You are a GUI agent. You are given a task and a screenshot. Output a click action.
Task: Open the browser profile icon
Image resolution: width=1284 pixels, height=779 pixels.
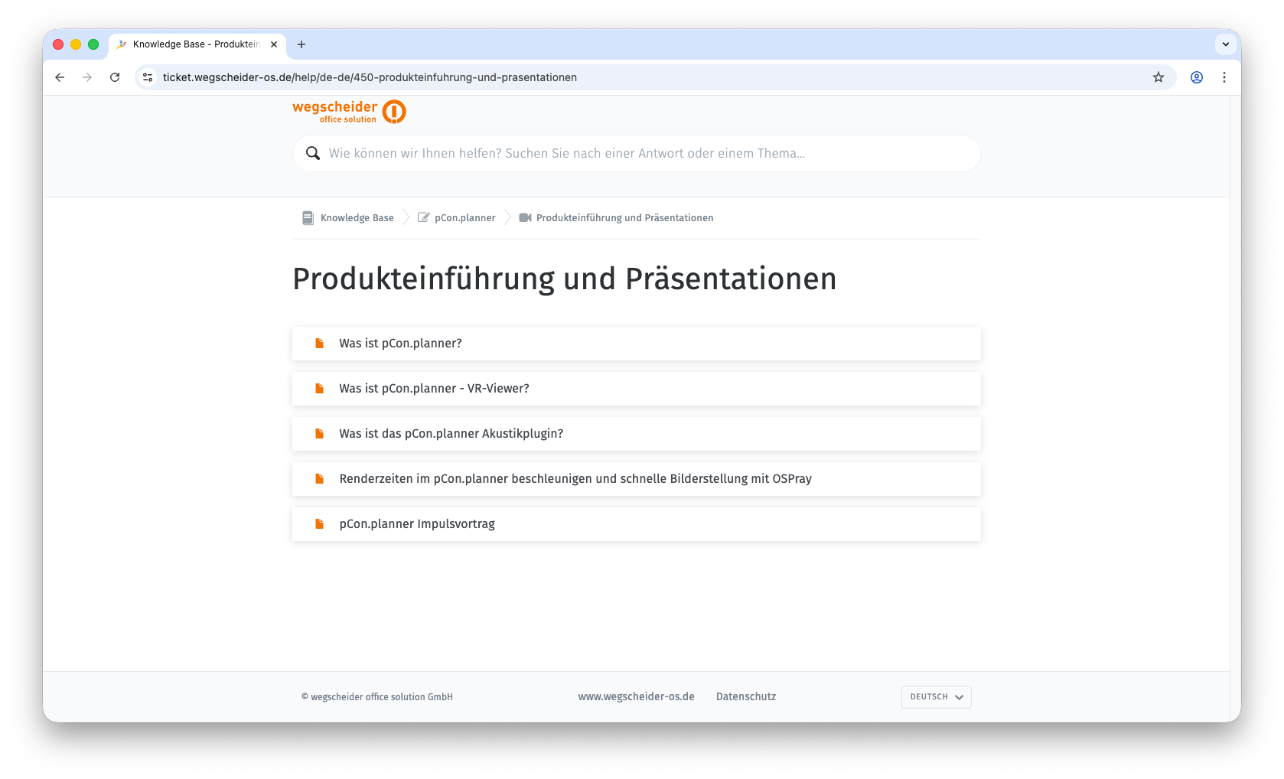(1197, 77)
